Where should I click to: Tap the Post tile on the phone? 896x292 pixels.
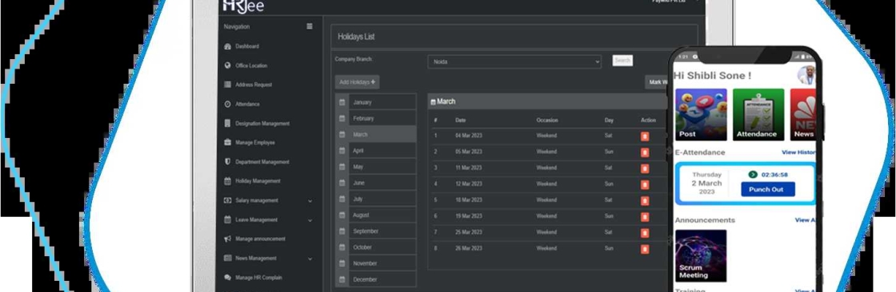pyautogui.click(x=701, y=115)
